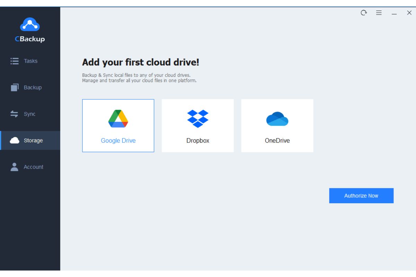Choose the Dropbox card
This screenshot has width=416, height=277.
[x=198, y=126]
